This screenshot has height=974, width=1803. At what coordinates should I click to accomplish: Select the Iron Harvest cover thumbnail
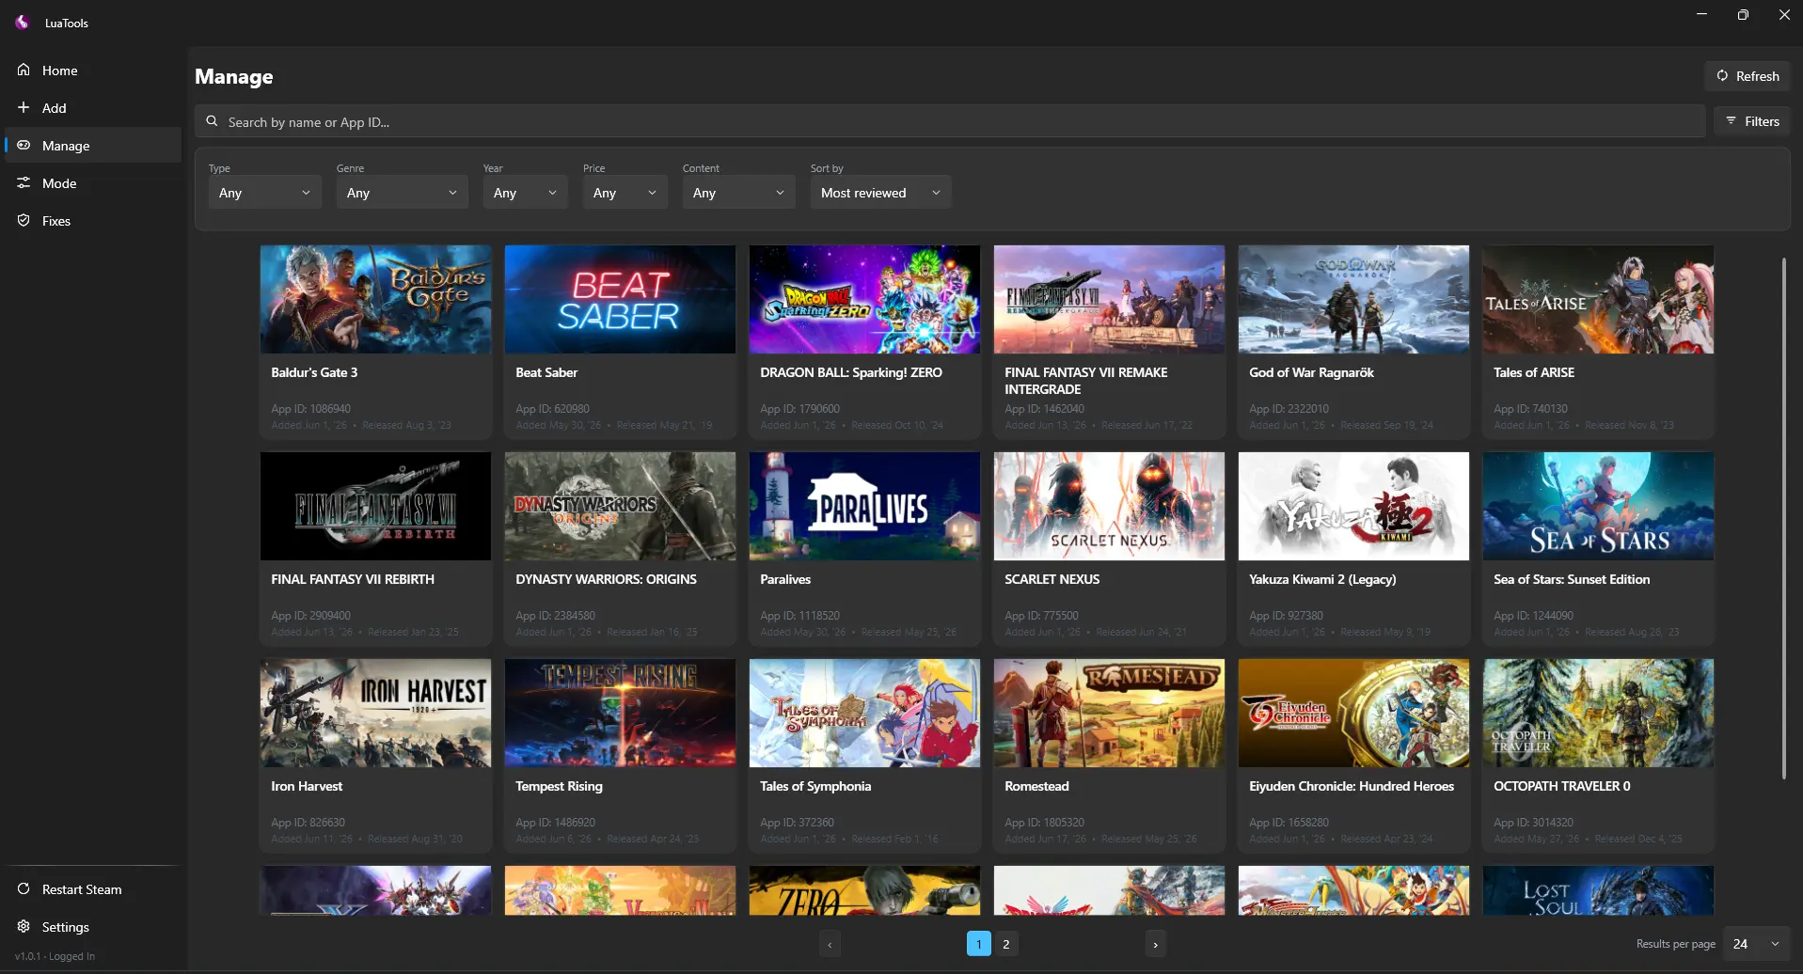(375, 714)
